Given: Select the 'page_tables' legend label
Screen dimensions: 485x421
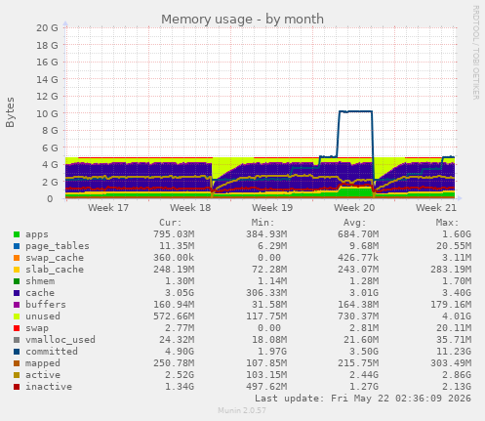Looking at the screenshot, I should (58, 246).
